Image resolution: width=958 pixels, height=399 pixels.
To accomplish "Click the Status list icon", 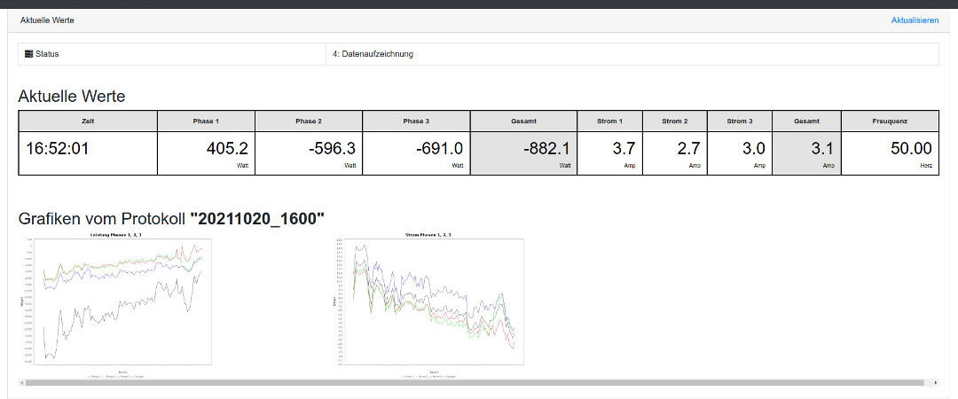I will click(28, 54).
